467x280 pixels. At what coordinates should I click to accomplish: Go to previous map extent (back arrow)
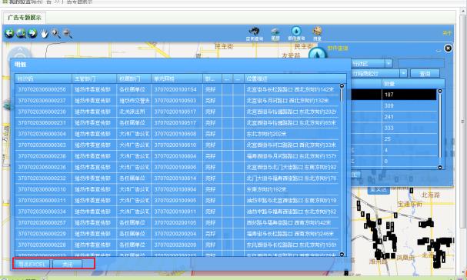pyautogui.click(x=9, y=33)
